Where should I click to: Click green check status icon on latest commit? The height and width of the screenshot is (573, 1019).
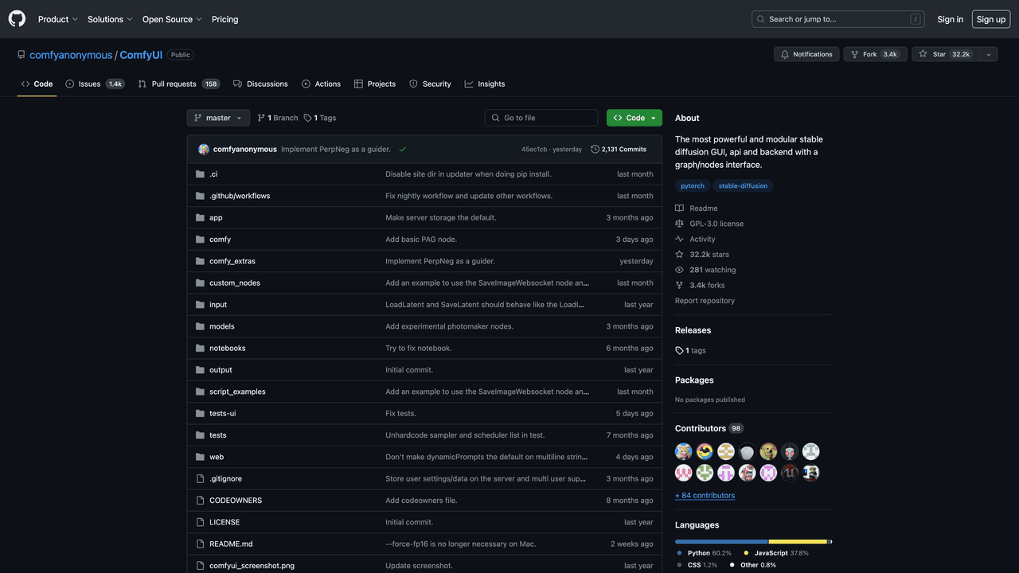[x=402, y=149]
